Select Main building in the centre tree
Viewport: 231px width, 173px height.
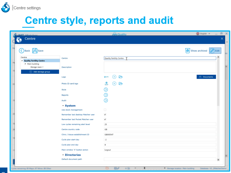(33, 64)
